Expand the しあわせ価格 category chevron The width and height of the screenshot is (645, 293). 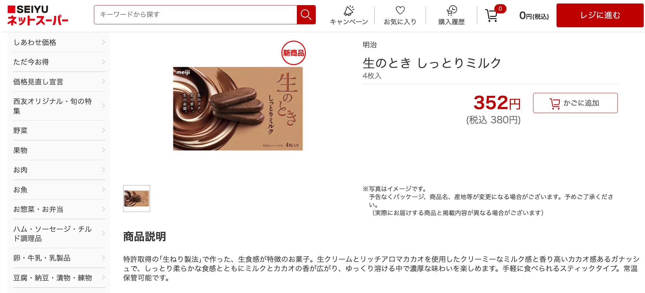[x=103, y=42]
